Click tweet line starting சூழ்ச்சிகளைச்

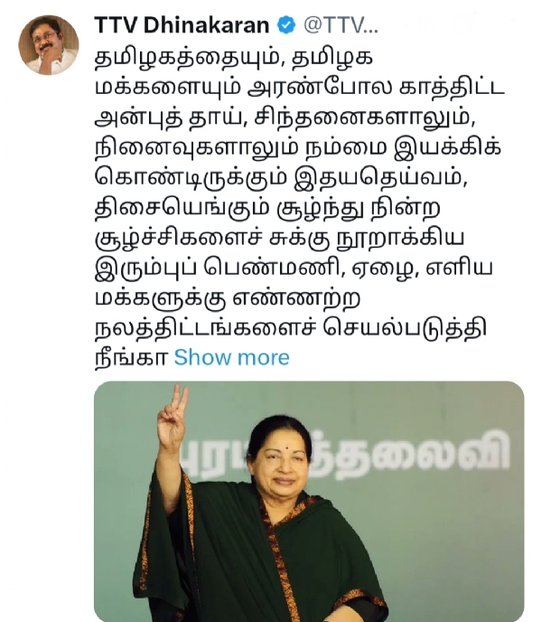(x=279, y=239)
